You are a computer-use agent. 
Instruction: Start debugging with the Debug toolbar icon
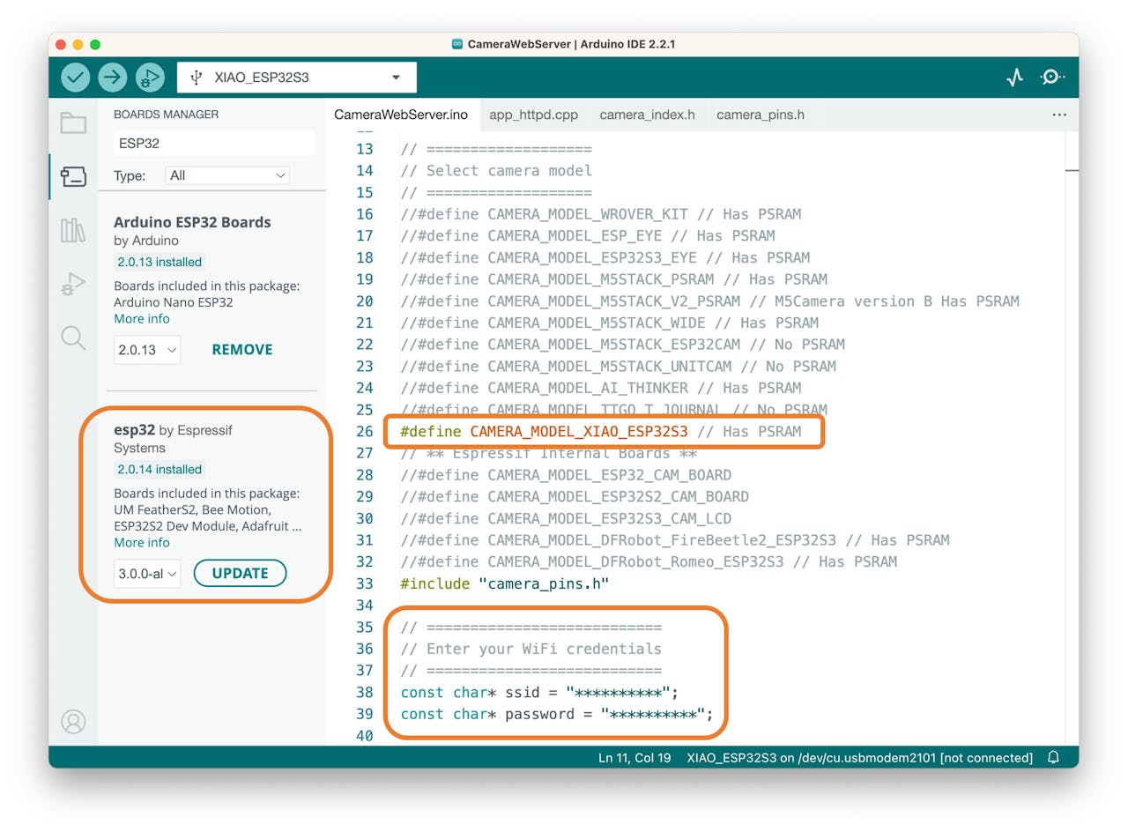tap(150, 78)
